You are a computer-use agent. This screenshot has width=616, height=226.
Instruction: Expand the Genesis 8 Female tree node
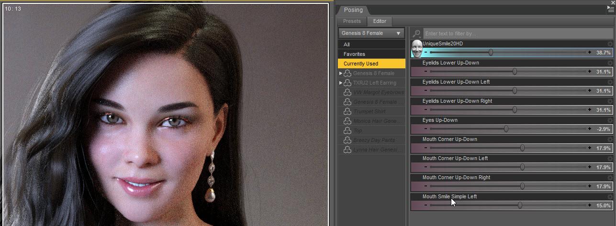(x=341, y=73)
